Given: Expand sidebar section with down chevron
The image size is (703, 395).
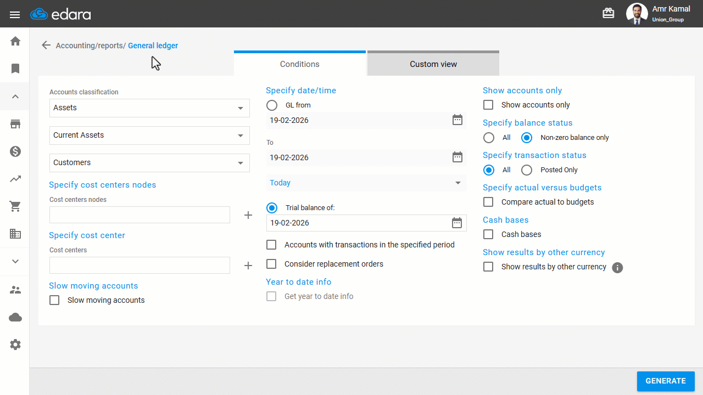Looking at the screenshot, I should tap(15, 261).
